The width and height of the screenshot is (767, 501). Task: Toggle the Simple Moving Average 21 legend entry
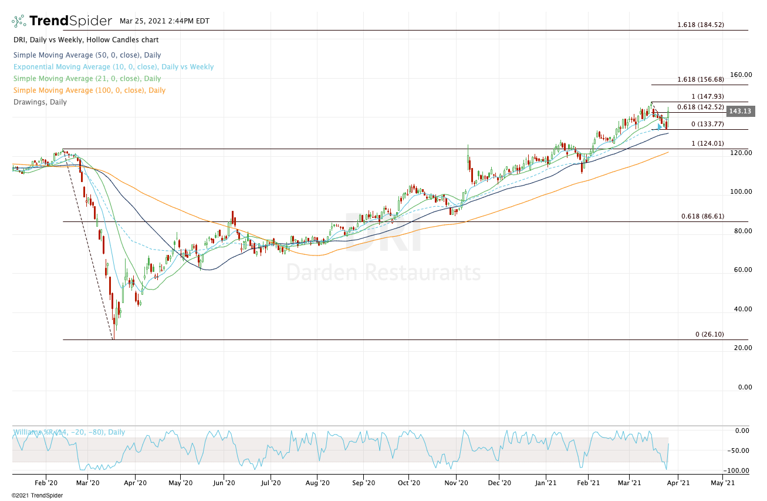pyautogui.click(x=87, y=79)
